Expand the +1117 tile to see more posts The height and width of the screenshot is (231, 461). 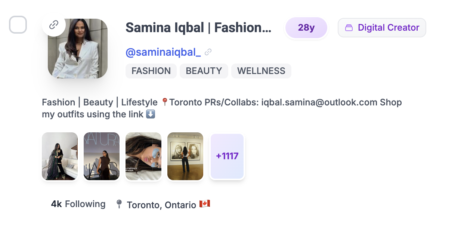click(227, 156)
